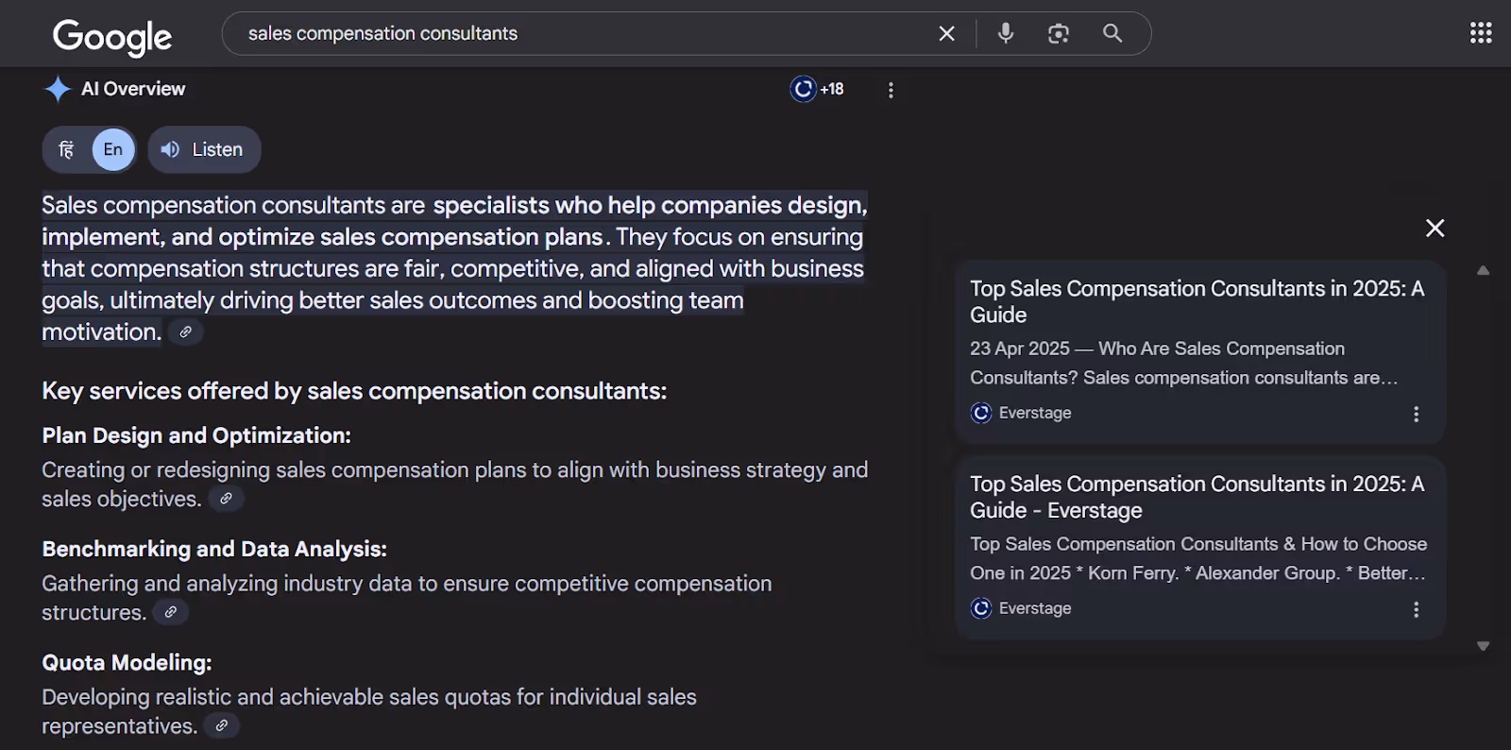The width and height of the screenshot is (1511, 750).
Task: Select 'Benchmarking and Data Analysis:' heading
Action: click(x=214, y=549)
